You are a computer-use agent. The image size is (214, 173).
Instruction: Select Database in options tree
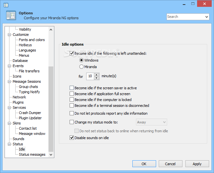20,61
